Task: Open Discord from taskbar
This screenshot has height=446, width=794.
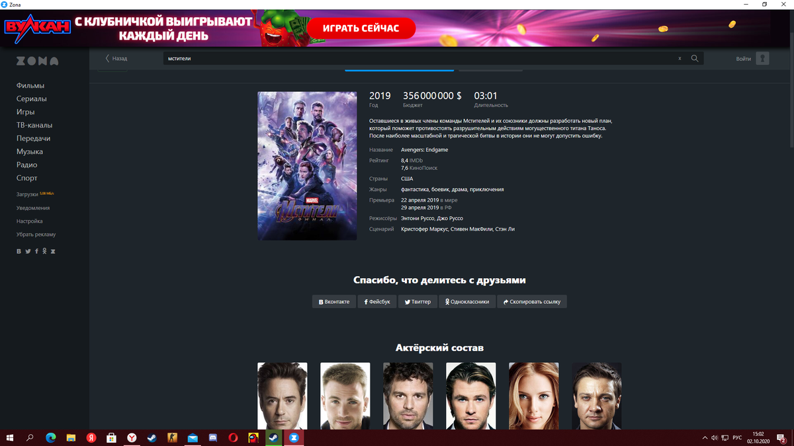Action: coord(213,437)
